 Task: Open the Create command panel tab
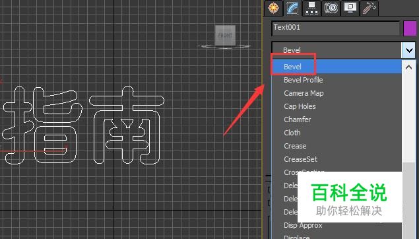pos(273,8)
